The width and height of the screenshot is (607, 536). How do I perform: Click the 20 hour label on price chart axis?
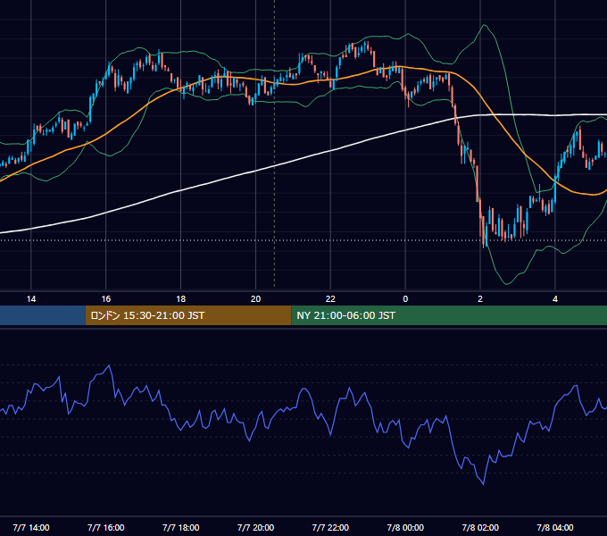pyautogui.click(x=255, y=299)
